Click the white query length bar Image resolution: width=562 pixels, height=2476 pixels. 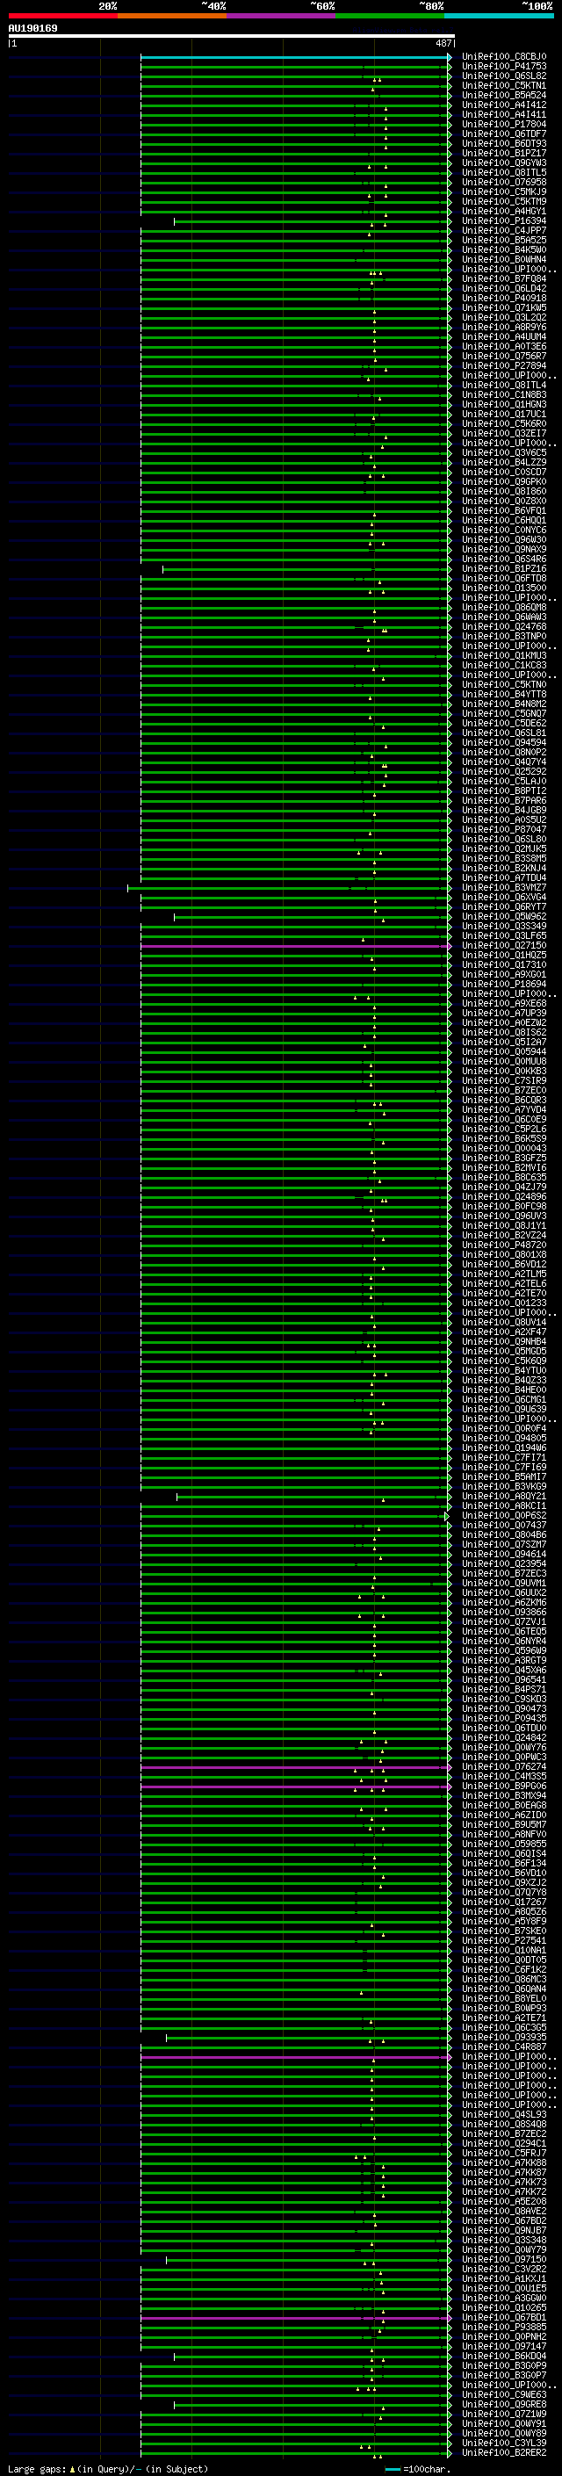pyautogui.click(x=232, y=37)
